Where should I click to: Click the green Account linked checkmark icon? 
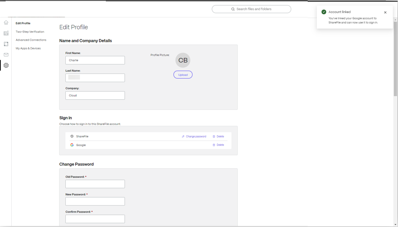(324, 12)
